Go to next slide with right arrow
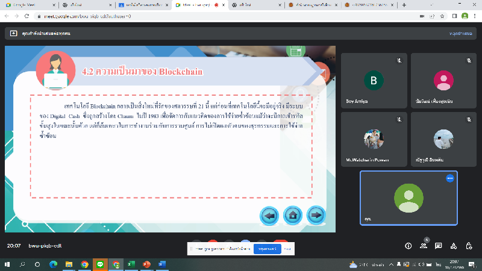The width and height of the screenshot is (482, 271). tap(316, 214)
